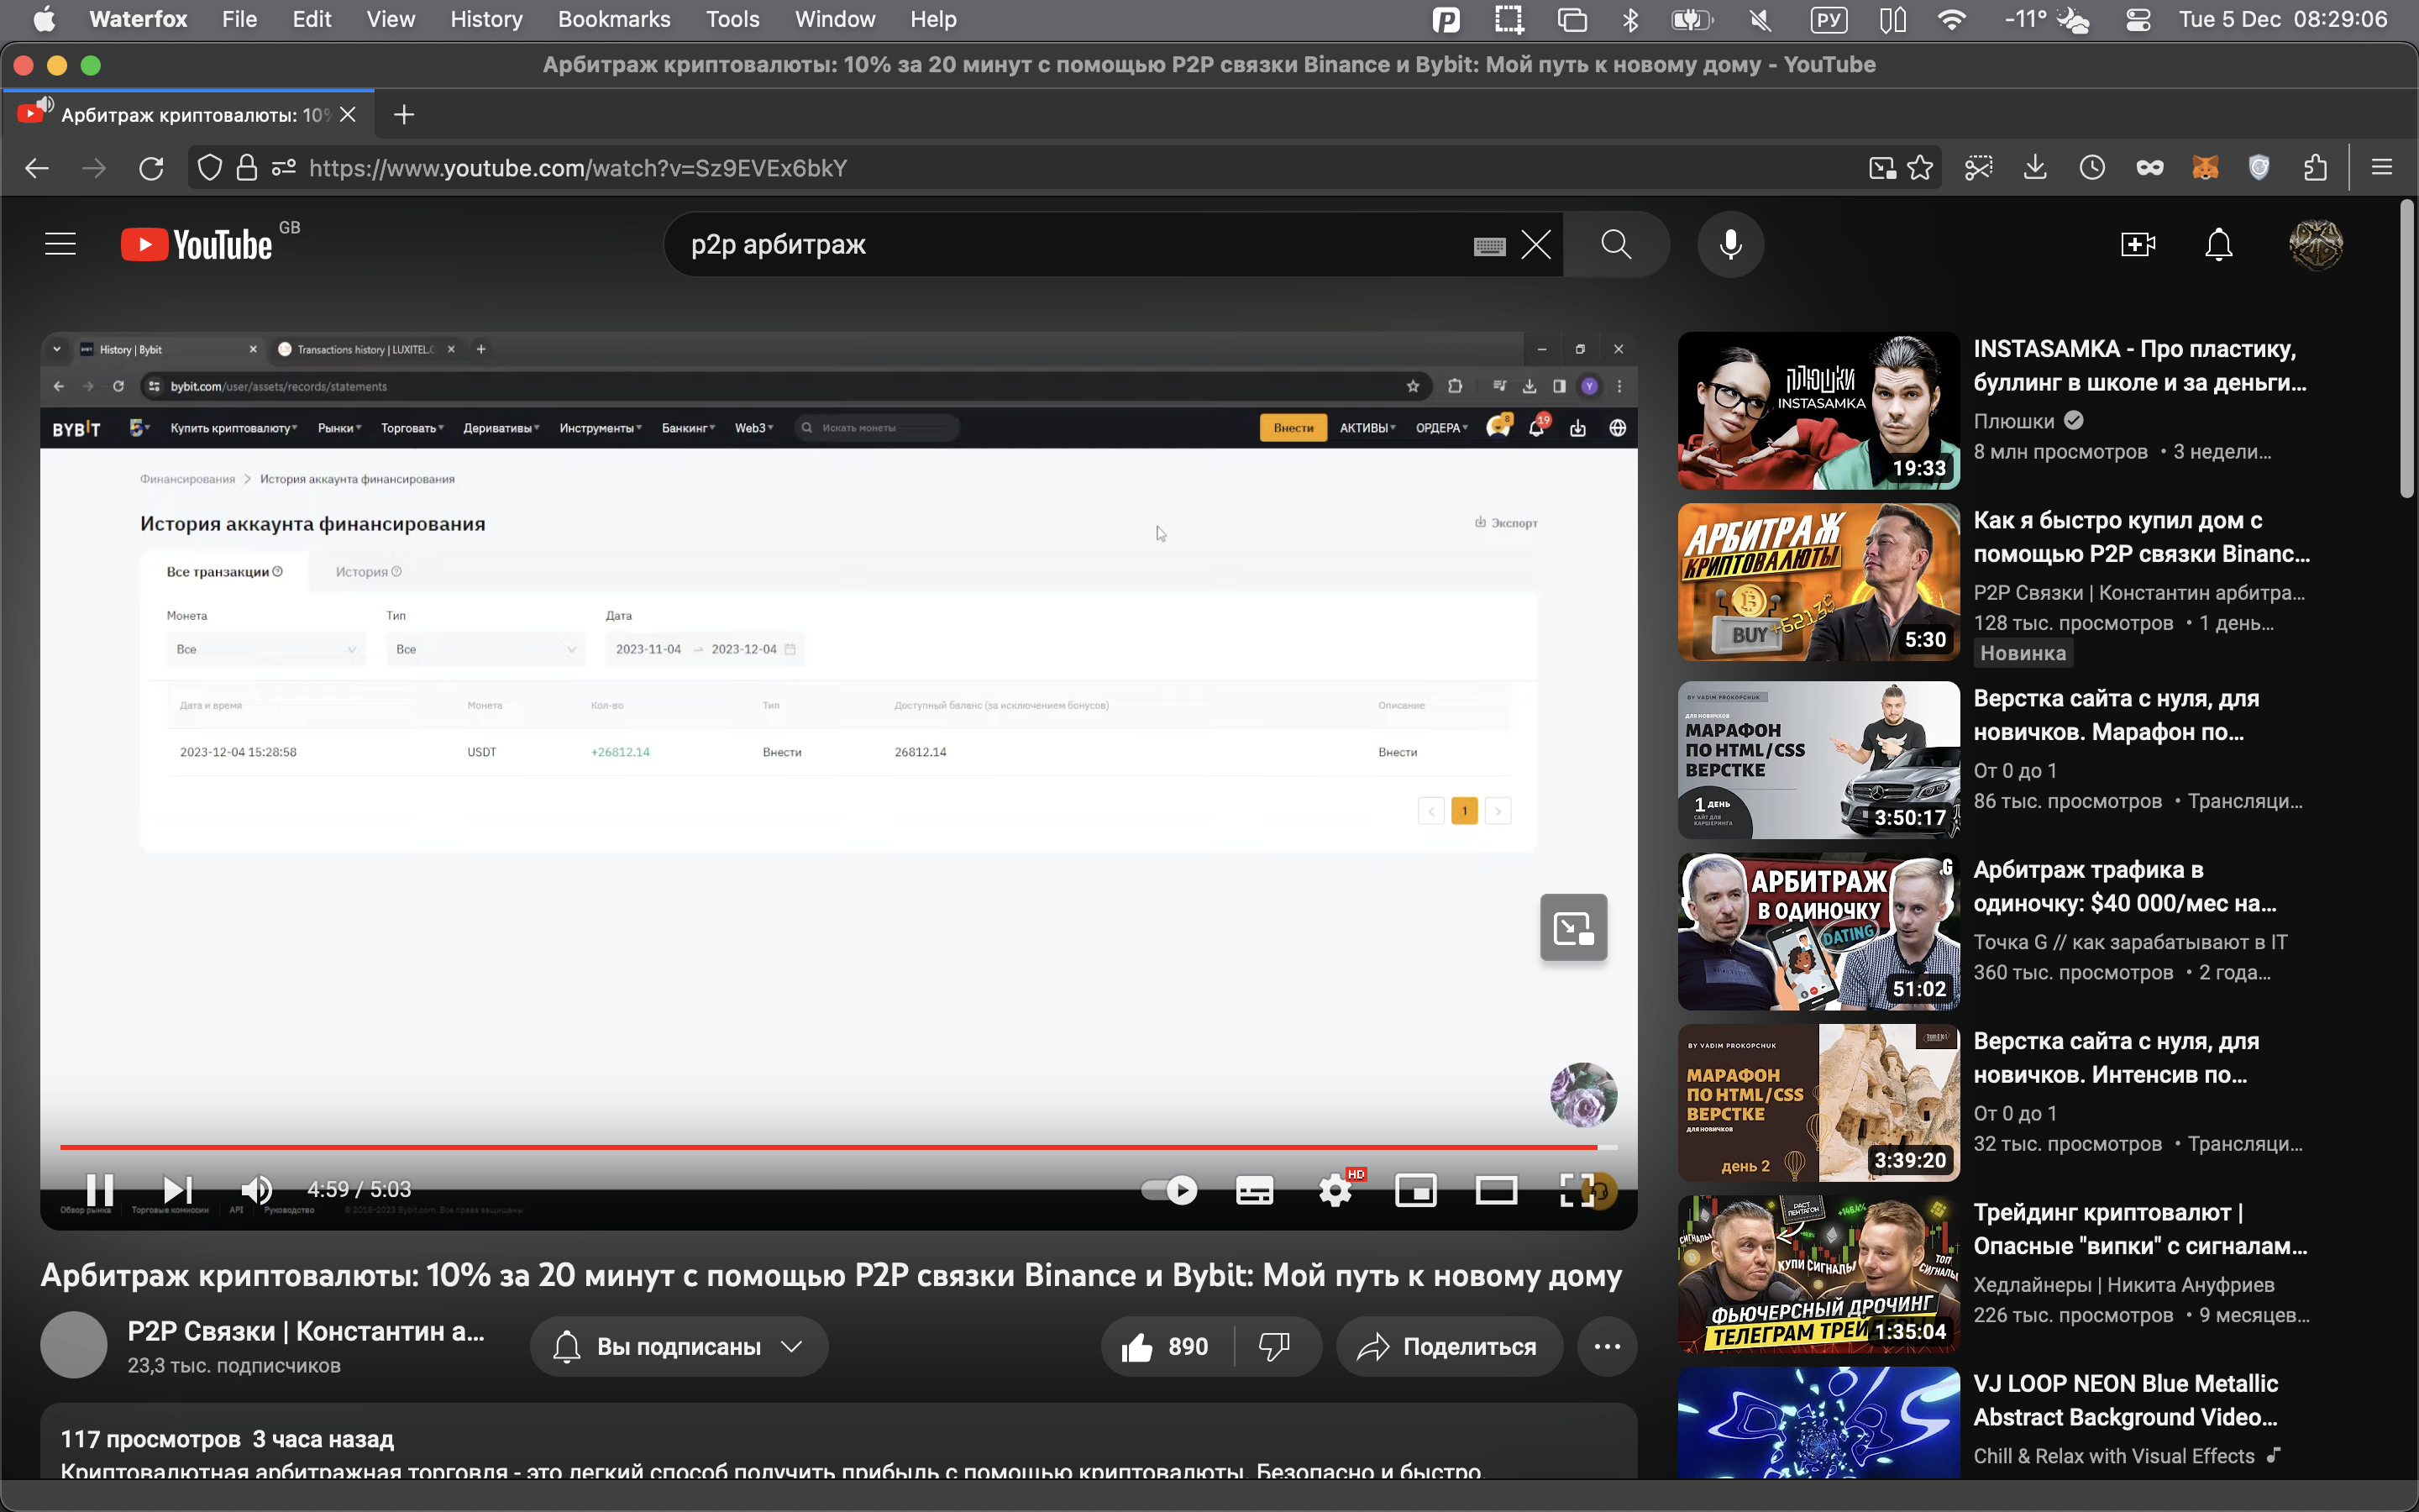This screenshot has height=1512, width=2419.
Task: Open the Create video menu
Action: 2137,244
